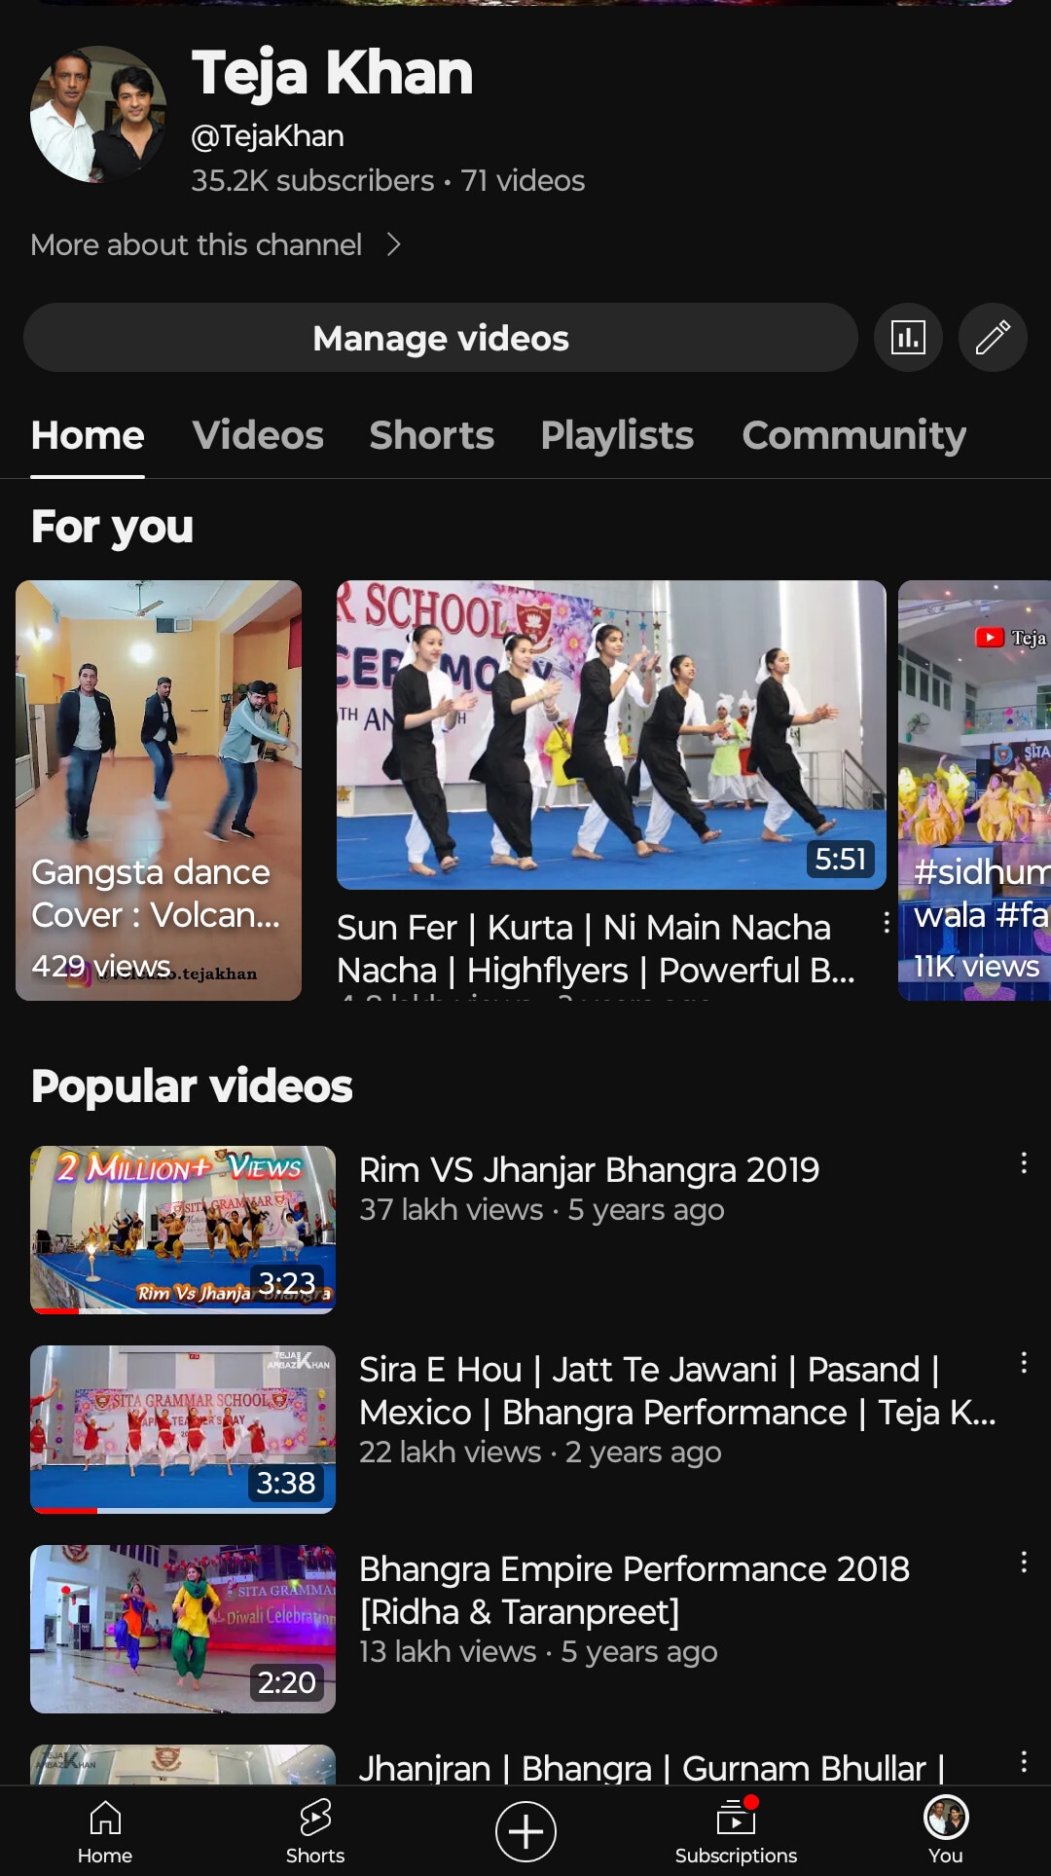The image size is (1051, 1876).
Task: Tap the @TejaKhan handle text
Action: pos(268,135)
